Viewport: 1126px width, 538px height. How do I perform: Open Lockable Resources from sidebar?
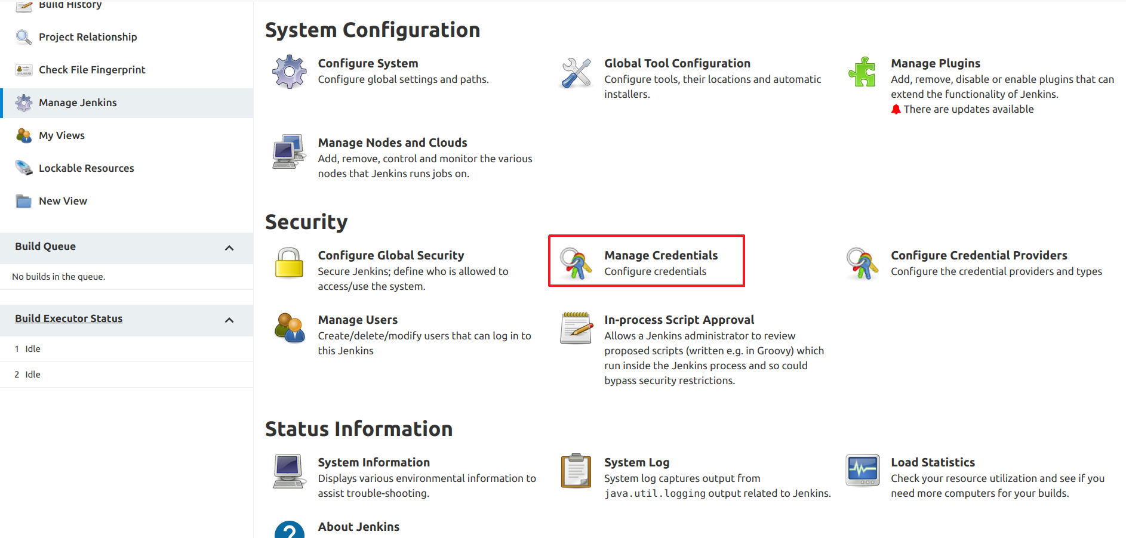point(87,168)
